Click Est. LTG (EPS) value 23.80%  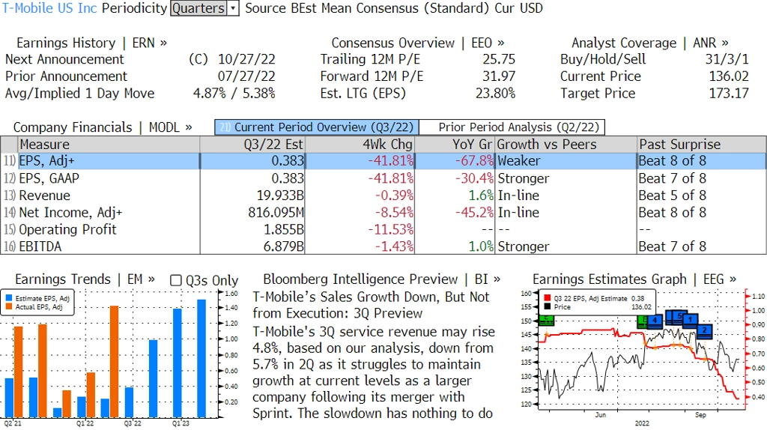tap(496, 94)
